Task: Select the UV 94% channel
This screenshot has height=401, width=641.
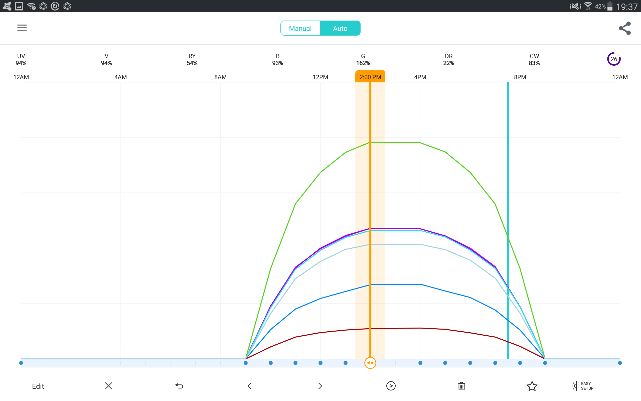Action: pyautogui.click(x=21, y=60)
